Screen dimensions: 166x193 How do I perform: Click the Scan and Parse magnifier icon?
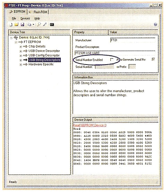(39, 25)
